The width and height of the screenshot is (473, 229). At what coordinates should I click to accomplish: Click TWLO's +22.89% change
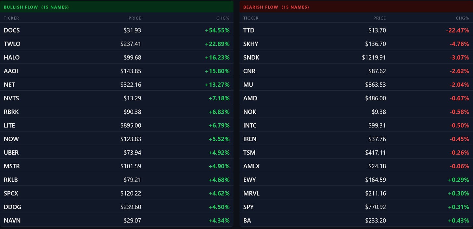click(x=217, y=44)
